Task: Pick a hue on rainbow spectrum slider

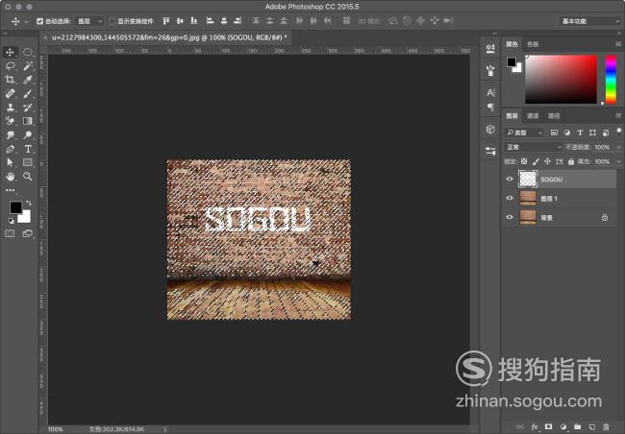Action: click(x=611, y=80)
